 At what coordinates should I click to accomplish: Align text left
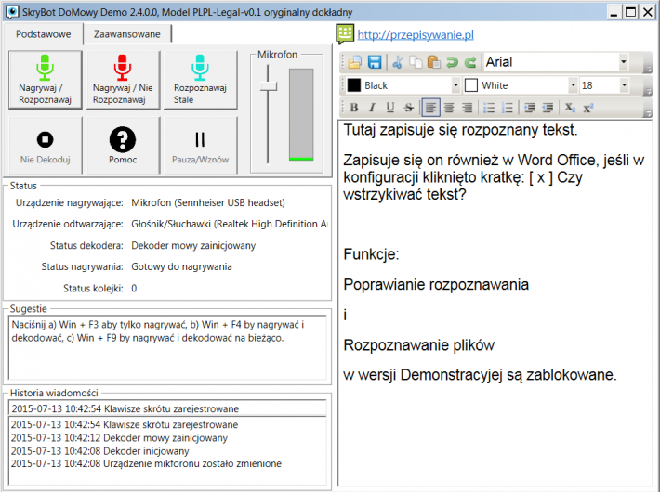tap(430, 108)
